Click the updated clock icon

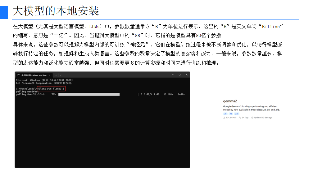tap(252, 118)
